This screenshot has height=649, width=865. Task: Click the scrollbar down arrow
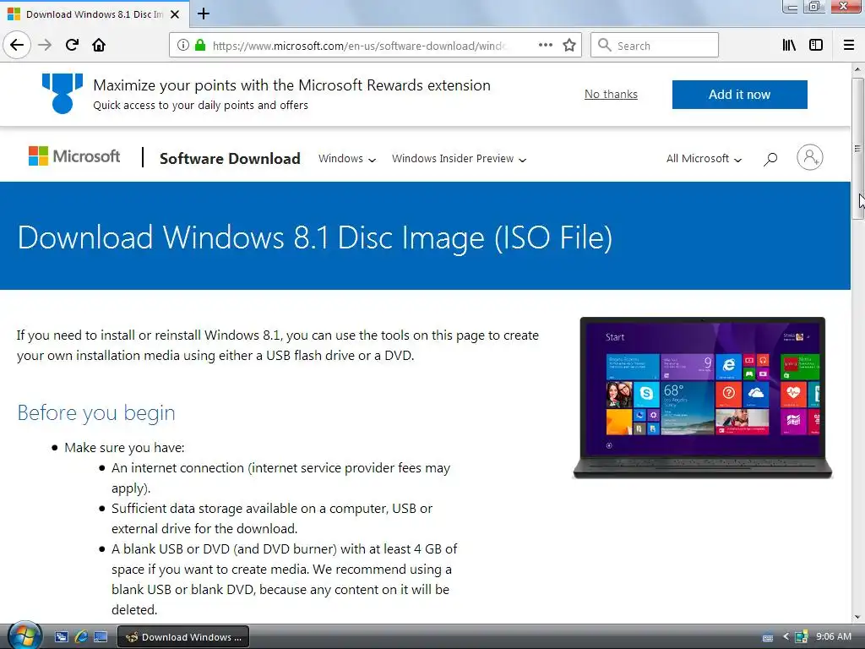[x=857, y=616]
